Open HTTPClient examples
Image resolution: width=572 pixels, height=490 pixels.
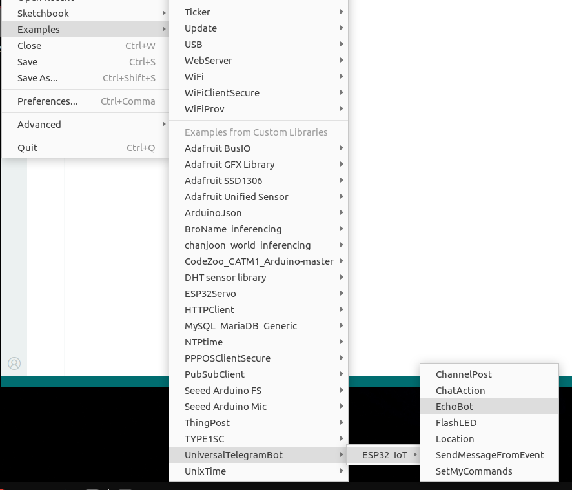pyautogui.click(x=259, y=309)
